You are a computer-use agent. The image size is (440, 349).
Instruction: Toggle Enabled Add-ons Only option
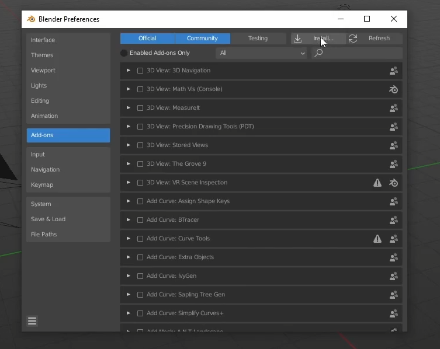click(155, 53)
